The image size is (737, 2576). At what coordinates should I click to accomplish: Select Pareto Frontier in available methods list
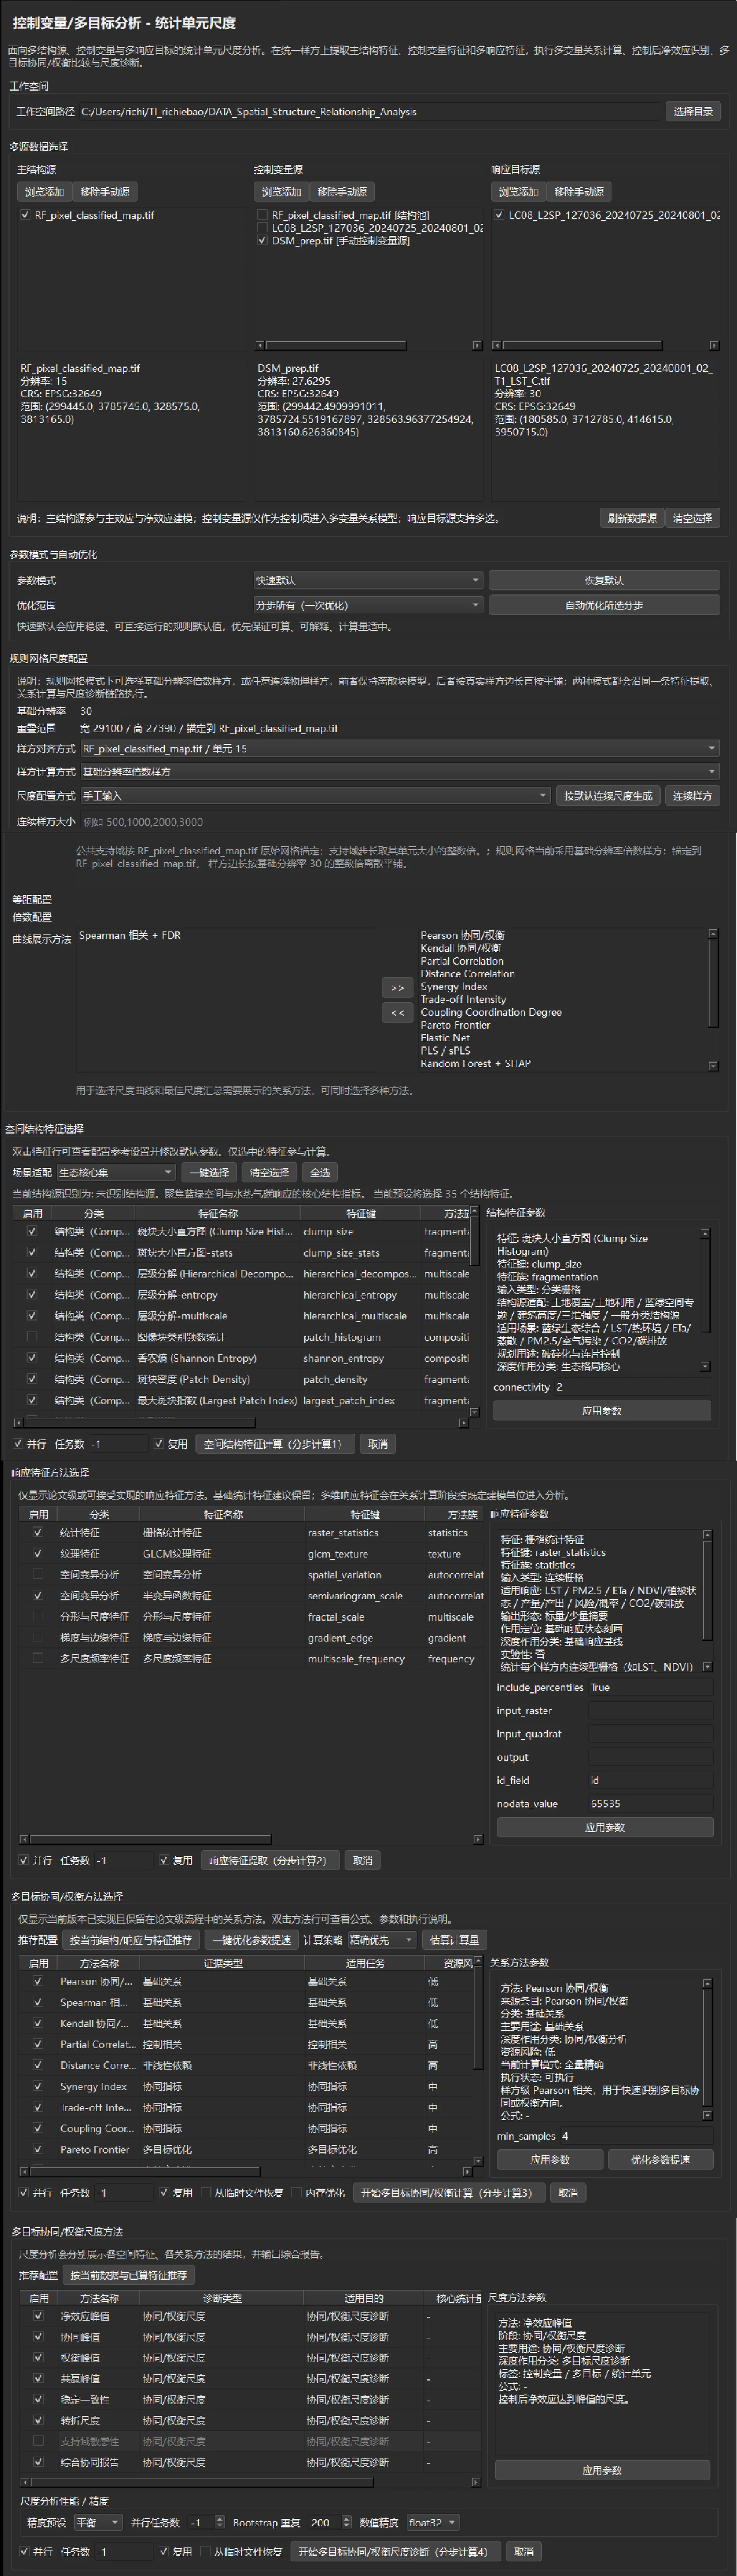coord(455,1025)
